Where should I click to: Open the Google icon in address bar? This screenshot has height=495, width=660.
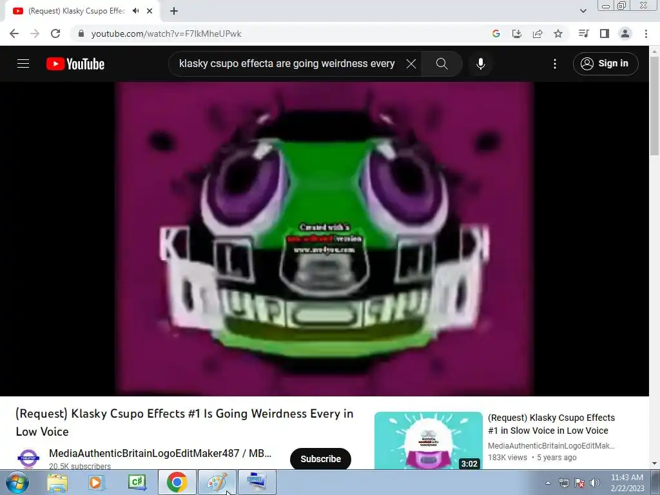(496, 34)
